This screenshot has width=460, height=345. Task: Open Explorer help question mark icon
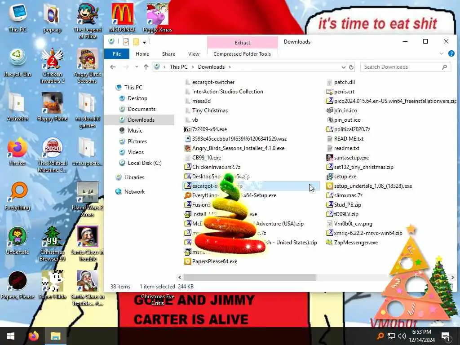click(451, 54)
